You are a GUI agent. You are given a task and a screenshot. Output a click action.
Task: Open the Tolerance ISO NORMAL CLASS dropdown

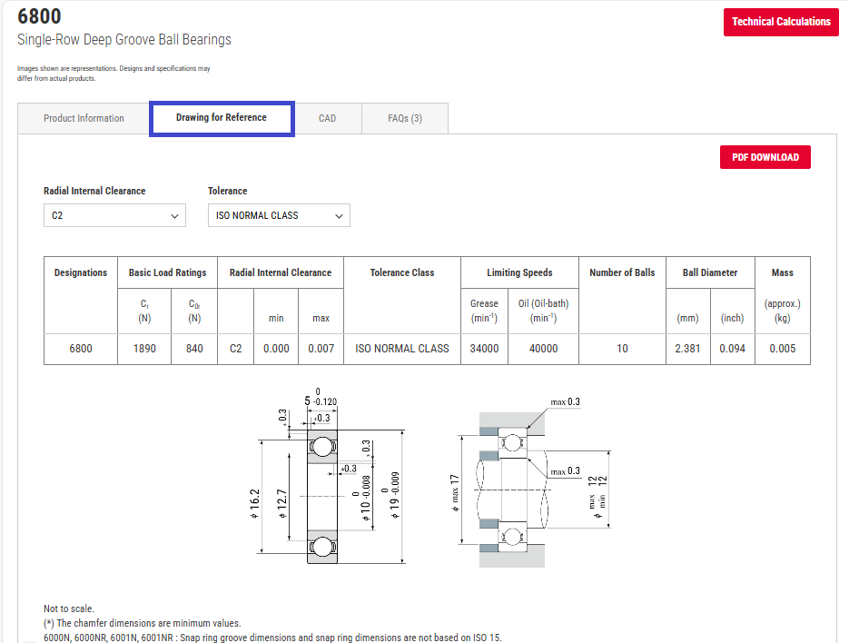[279, 215]
